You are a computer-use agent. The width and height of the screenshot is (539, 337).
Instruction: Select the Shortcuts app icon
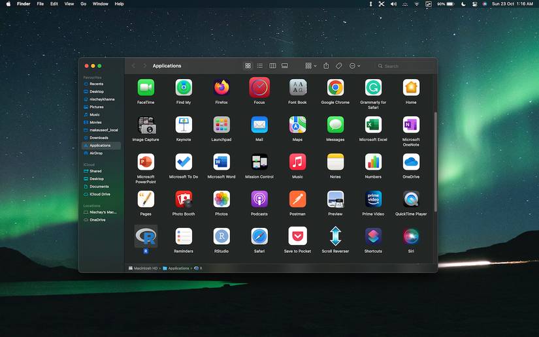373,236
